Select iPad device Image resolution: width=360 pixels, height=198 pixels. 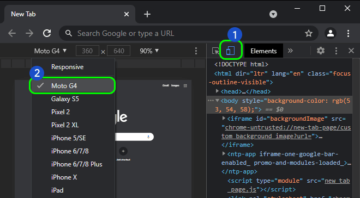tap(73, 190)
